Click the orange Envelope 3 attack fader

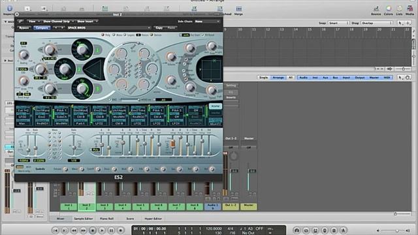point(172,144)
